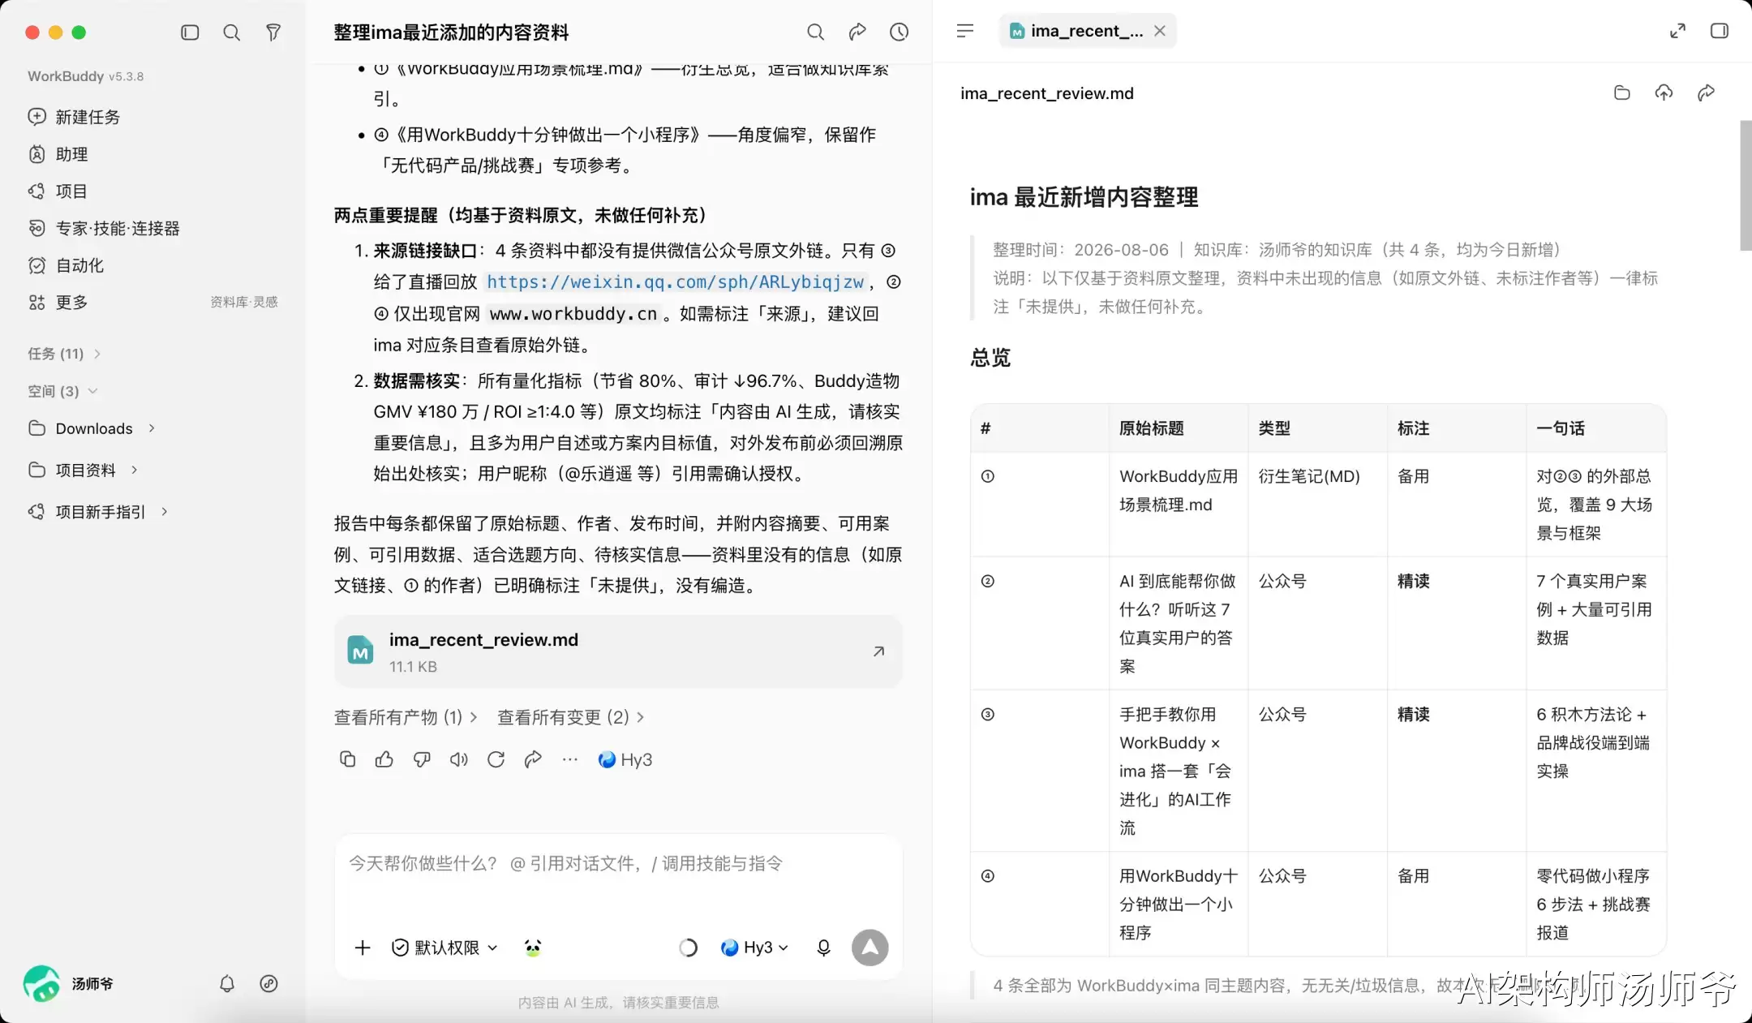Copy the assistant reply
Screen dimensions: 1752x1023
[x=347, y=759]
